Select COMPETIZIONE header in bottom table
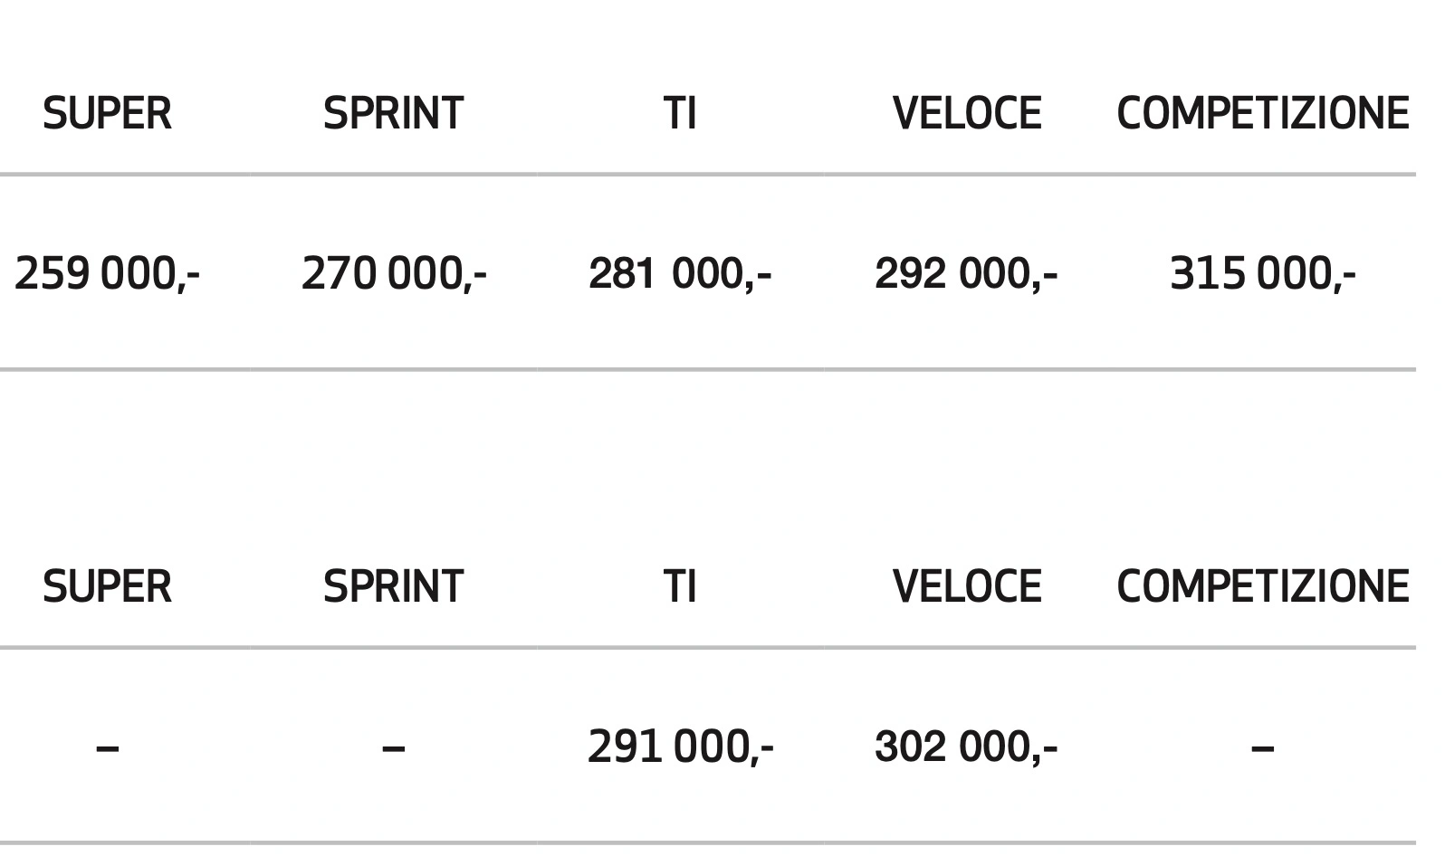The height and width of the screenshot is (856, 1445). [1263, 587]
